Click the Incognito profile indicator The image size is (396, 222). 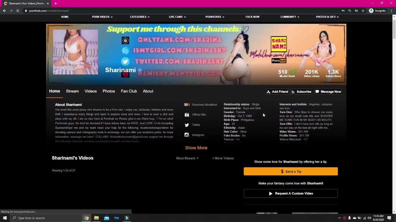377,10
